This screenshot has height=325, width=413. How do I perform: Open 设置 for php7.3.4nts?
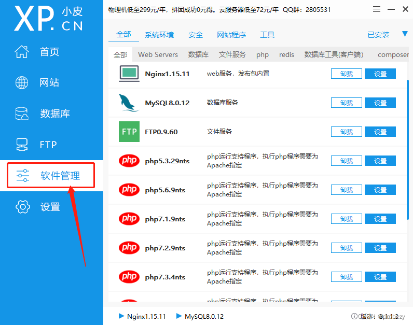tap(380, 277)
